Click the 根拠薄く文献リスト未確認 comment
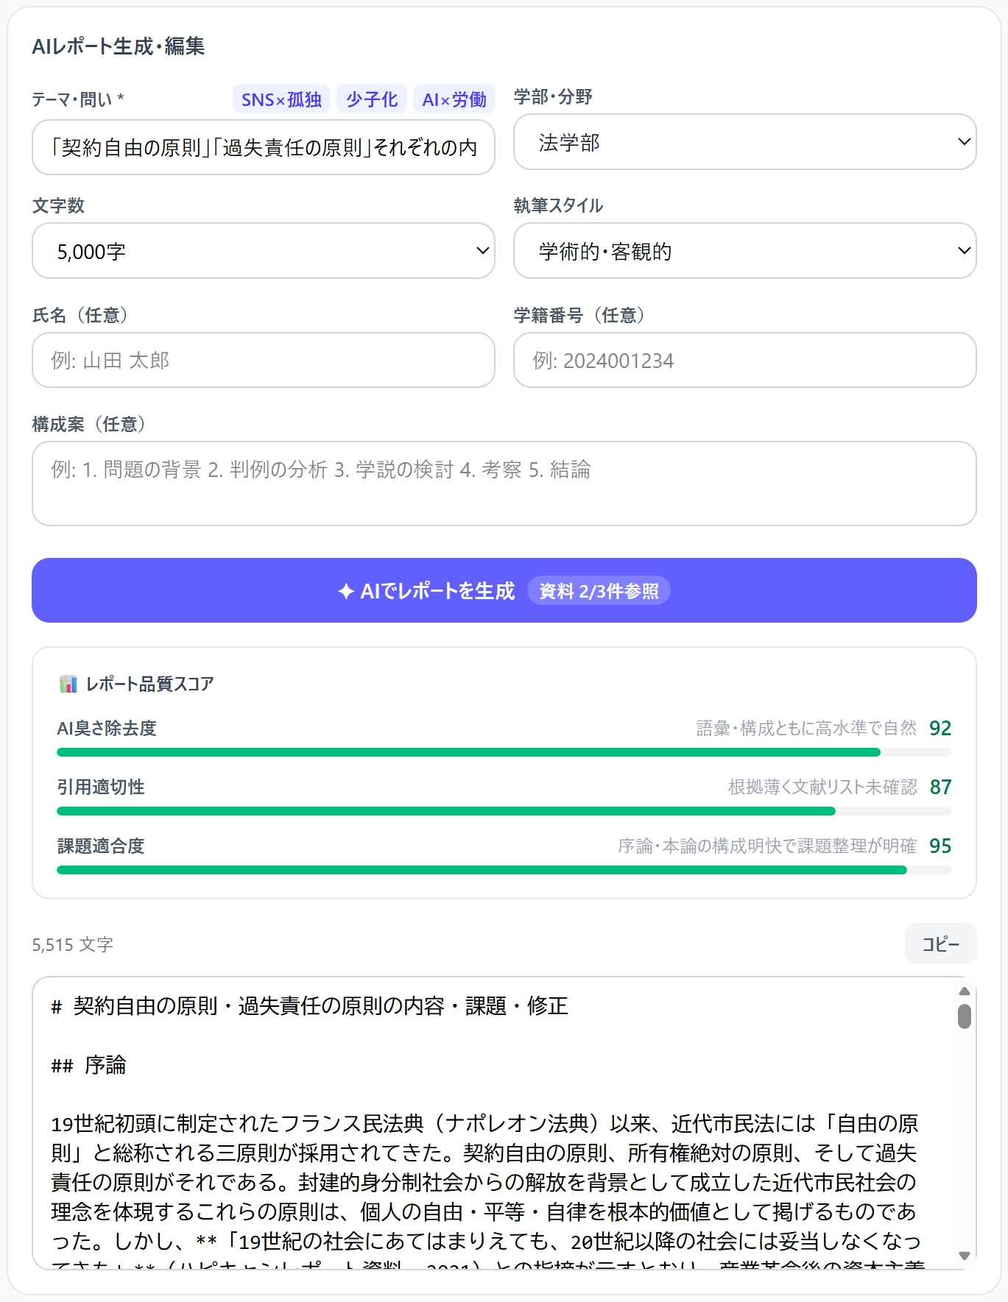 (822, 787)
